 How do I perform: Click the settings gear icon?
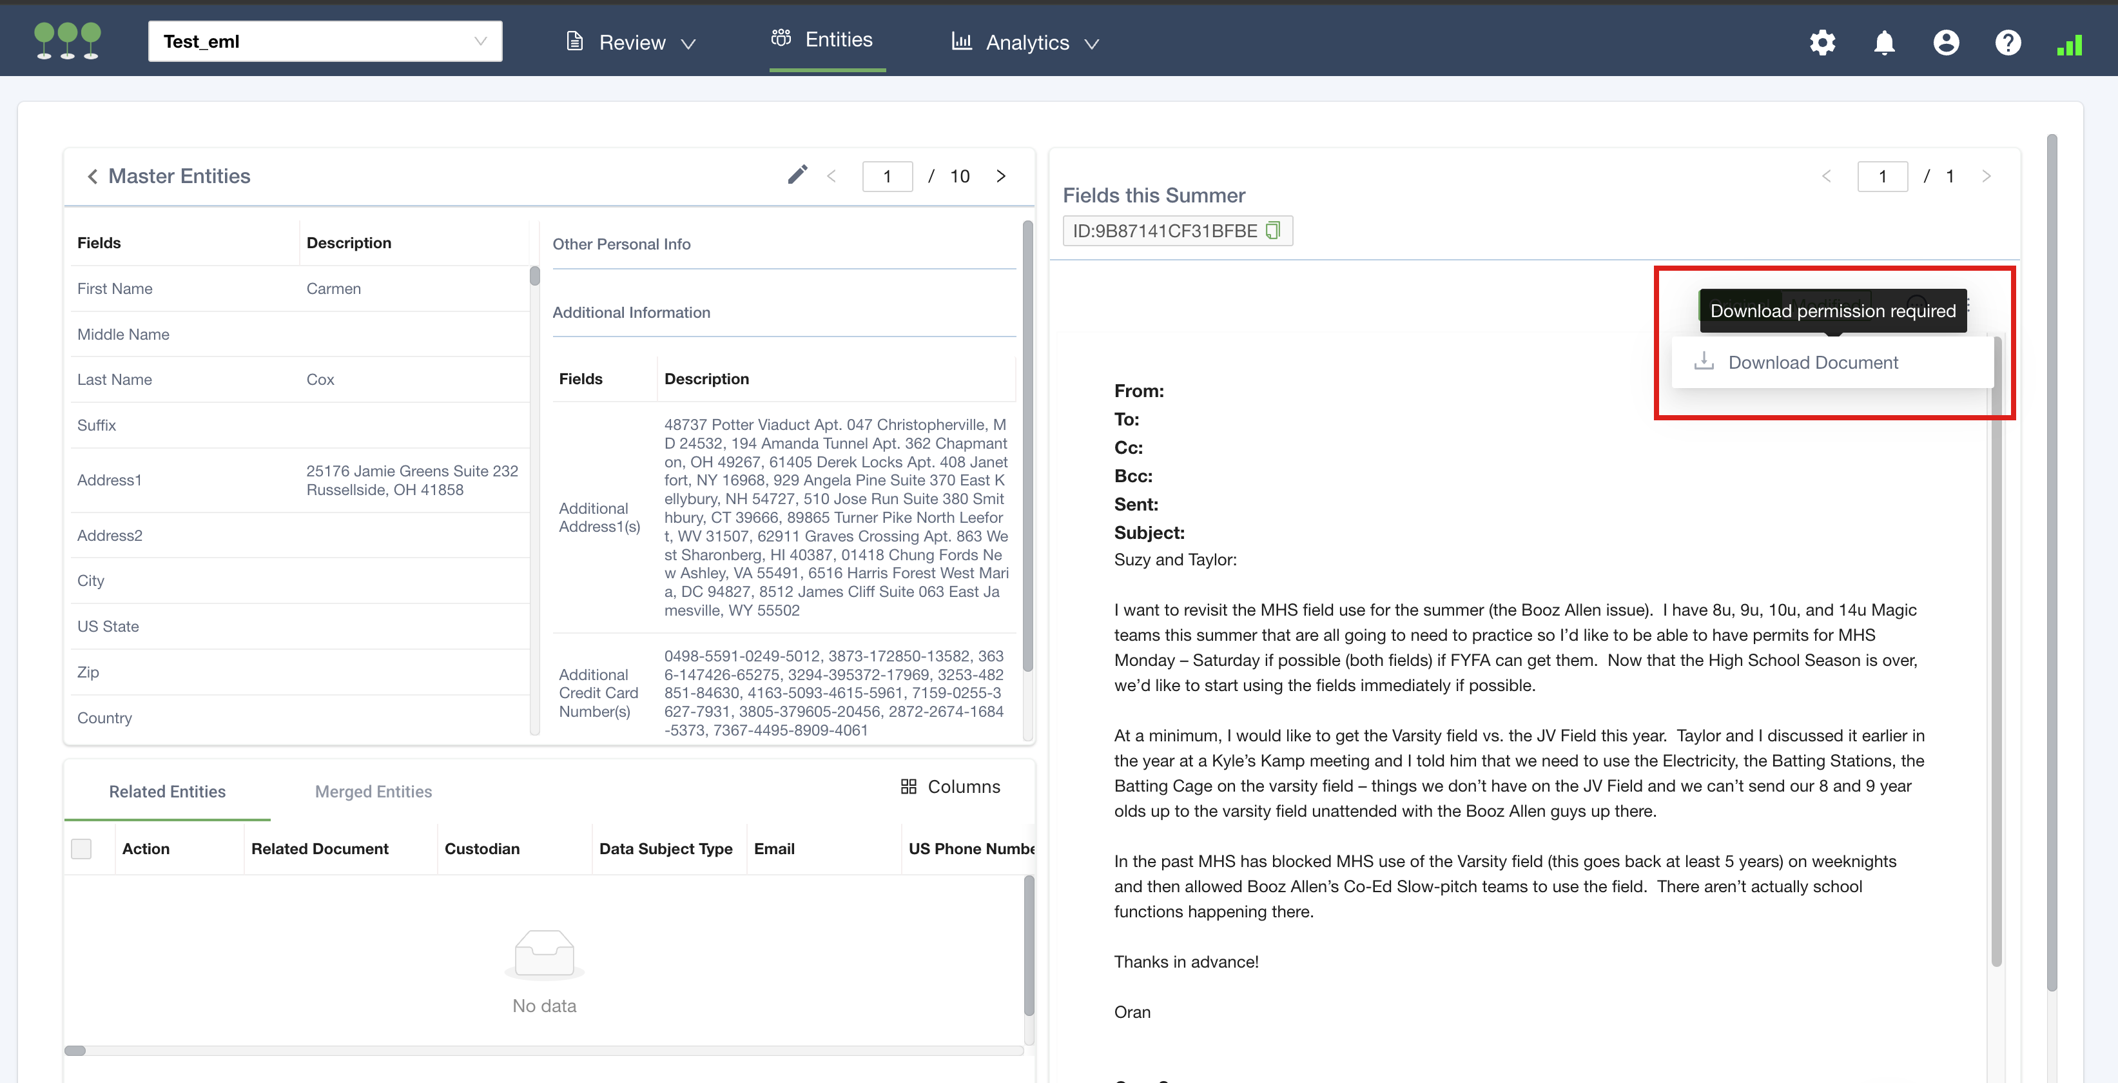1822,42
